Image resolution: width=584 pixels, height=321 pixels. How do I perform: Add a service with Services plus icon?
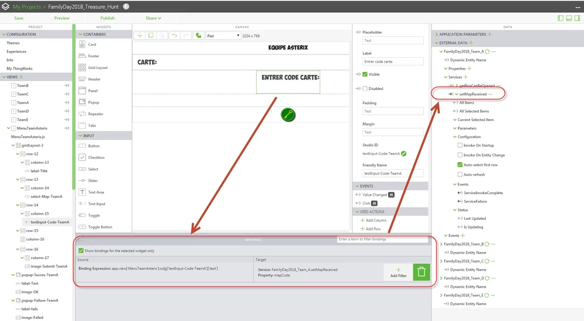click(x=465, y=77)
